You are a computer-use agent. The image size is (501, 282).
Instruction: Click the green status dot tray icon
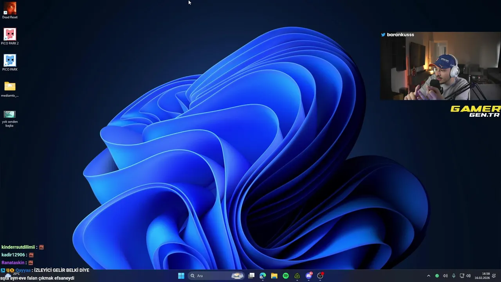click(x=437, y=276)
